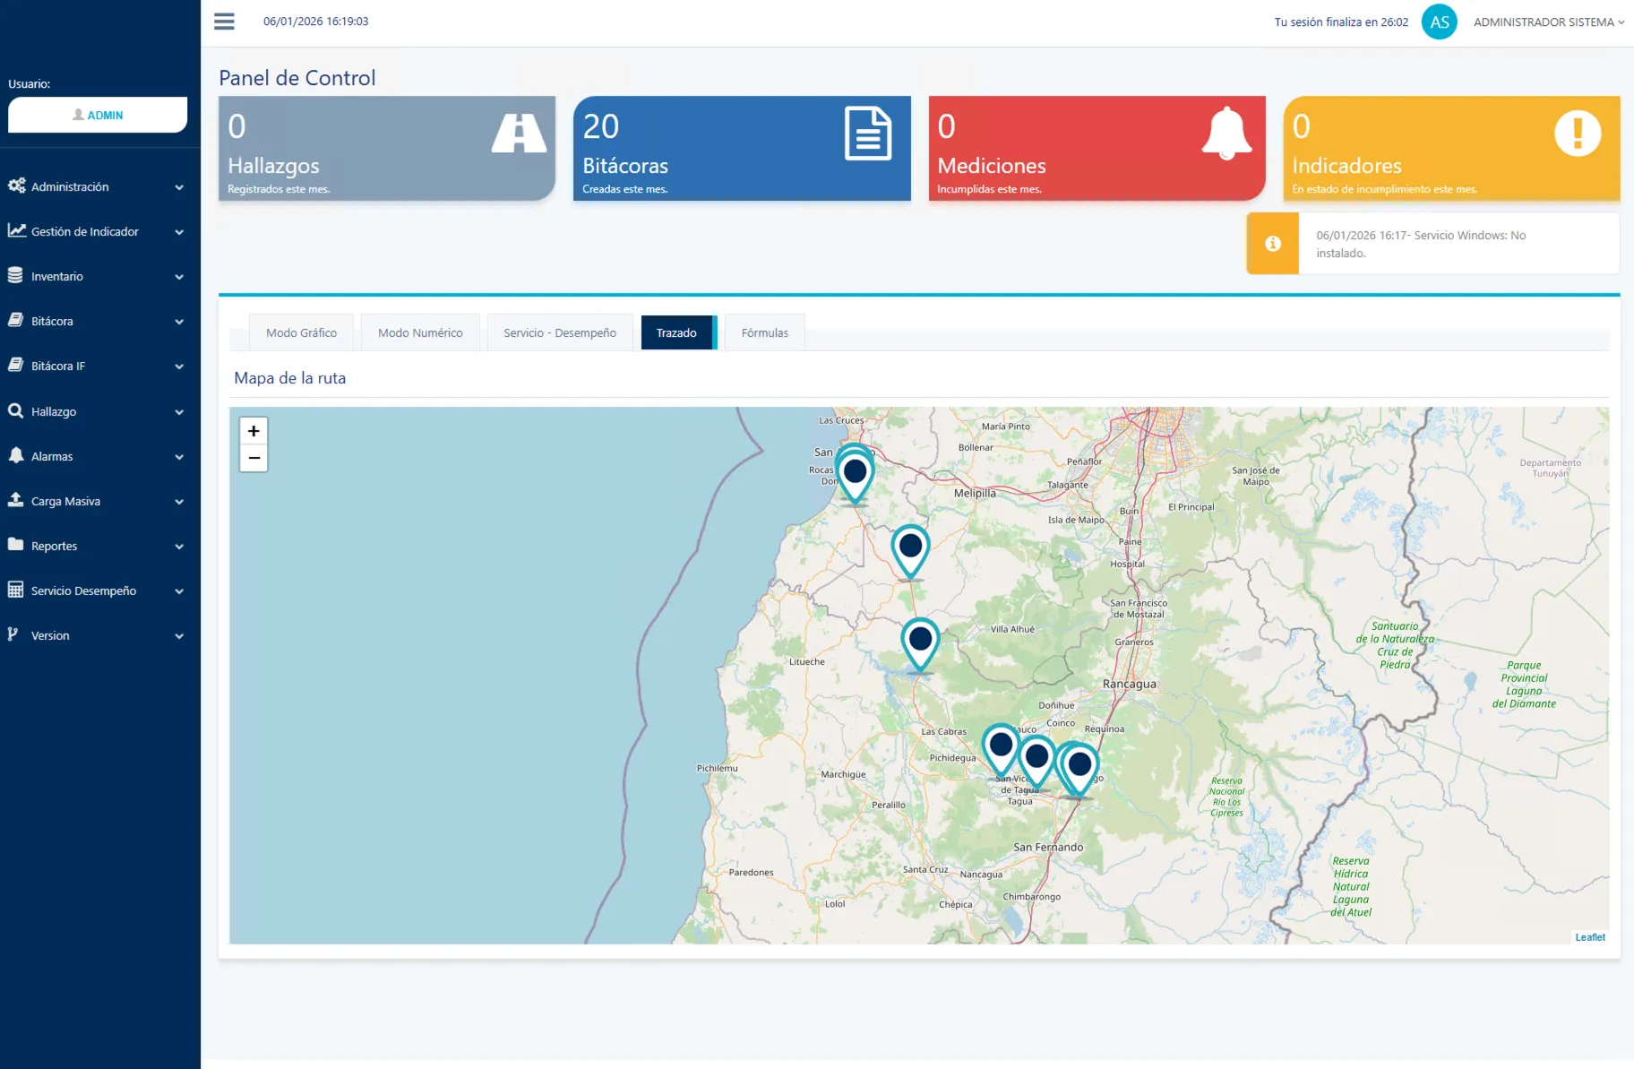Click the Rancagua label on map
1634x1069 pixels.
point(1130,684)
